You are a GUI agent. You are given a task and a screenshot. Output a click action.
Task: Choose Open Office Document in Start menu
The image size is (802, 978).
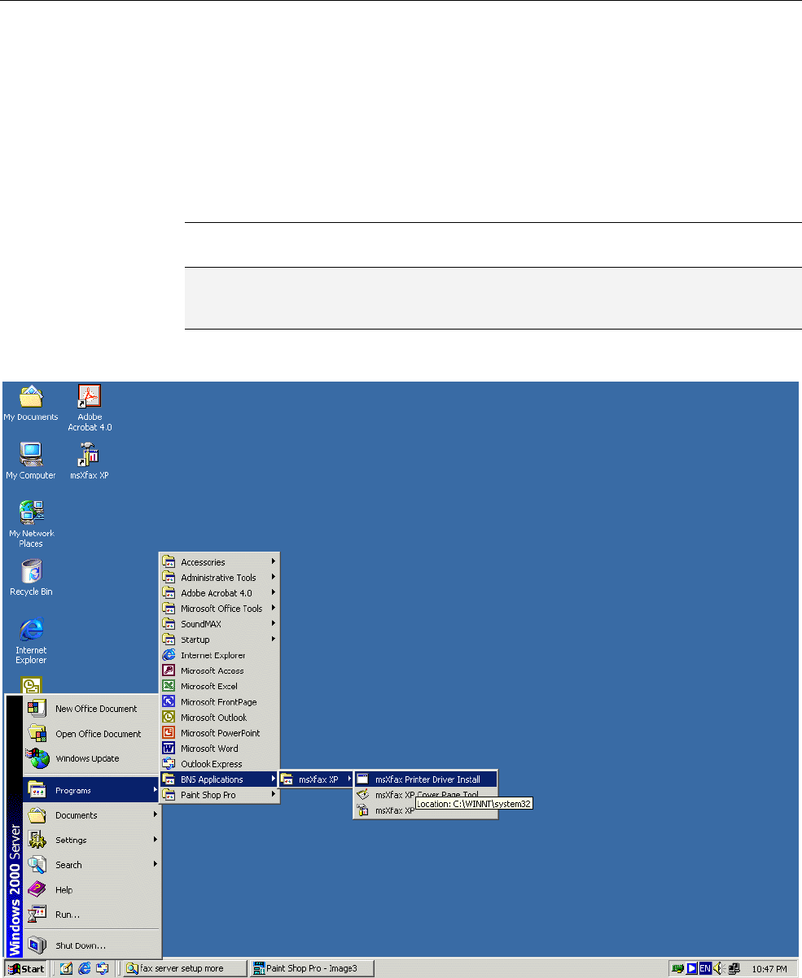coord(92,733)
